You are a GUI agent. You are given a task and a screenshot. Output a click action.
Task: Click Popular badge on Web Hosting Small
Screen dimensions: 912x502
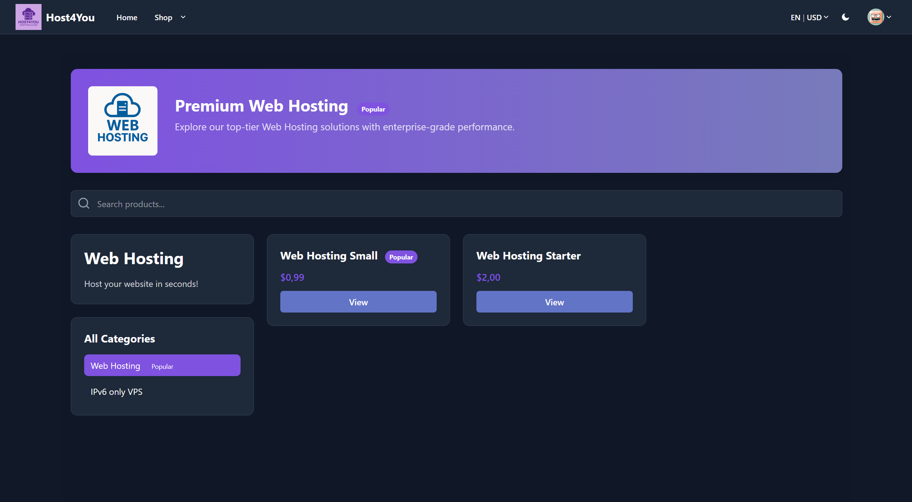coord(401,257)
